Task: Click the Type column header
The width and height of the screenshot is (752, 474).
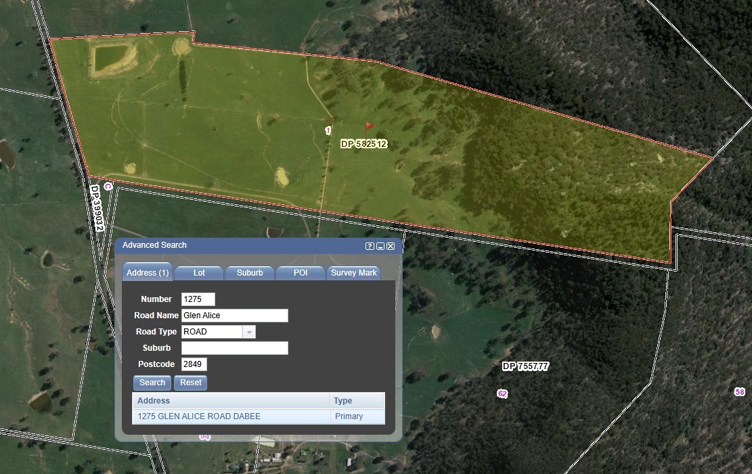Action: (x=356, y=401)
